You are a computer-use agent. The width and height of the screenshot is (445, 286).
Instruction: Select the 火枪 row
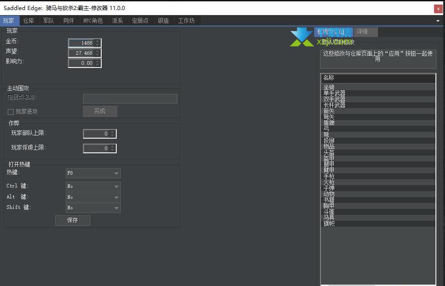click(x=378, y=182)
